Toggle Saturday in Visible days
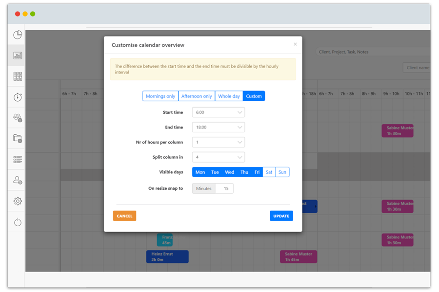Screen dimensions: 439x292 [269, 172]
